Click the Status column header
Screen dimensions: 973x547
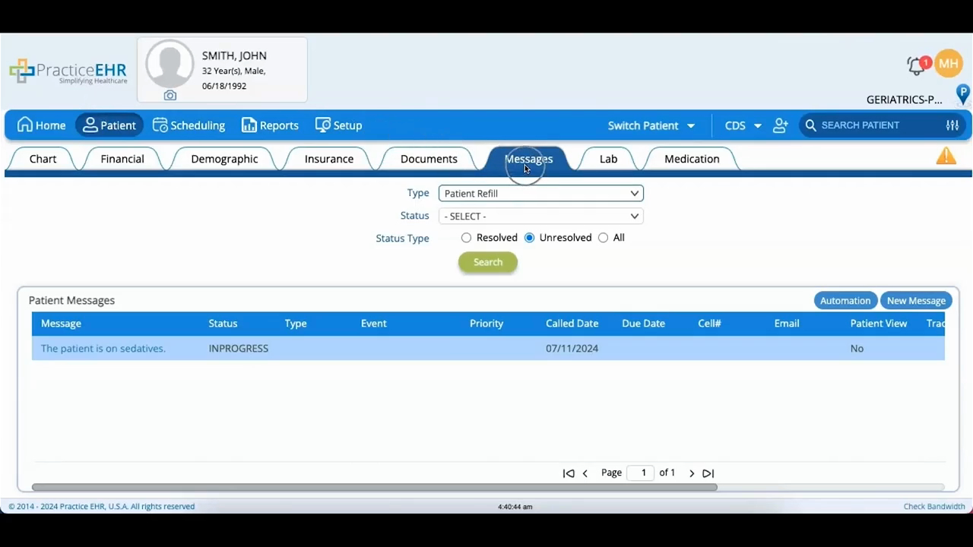[x=223, y=324]
